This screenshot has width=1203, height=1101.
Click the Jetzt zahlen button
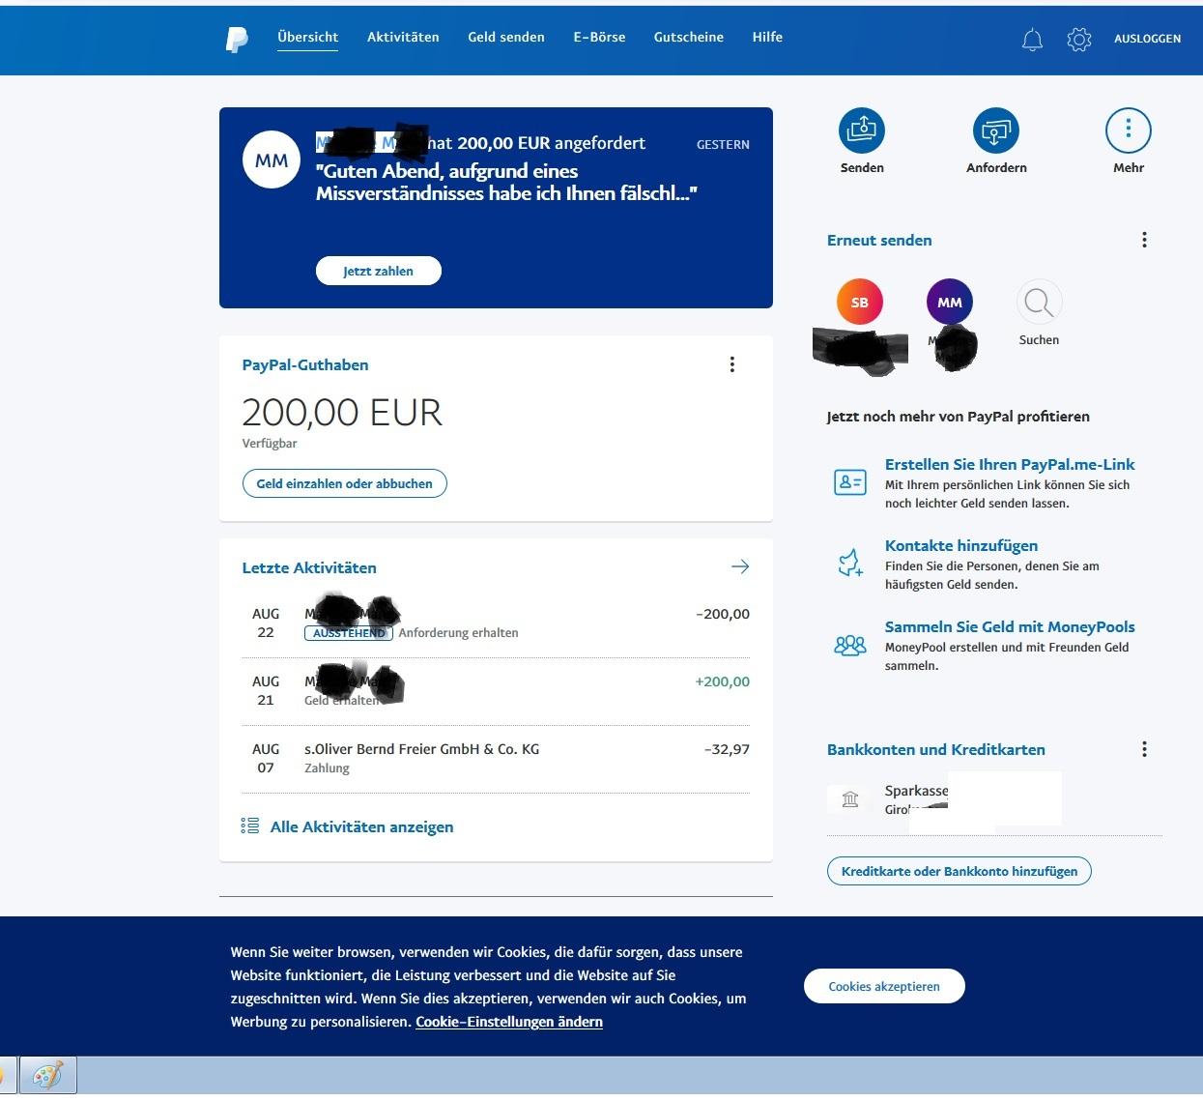[379, 271]
